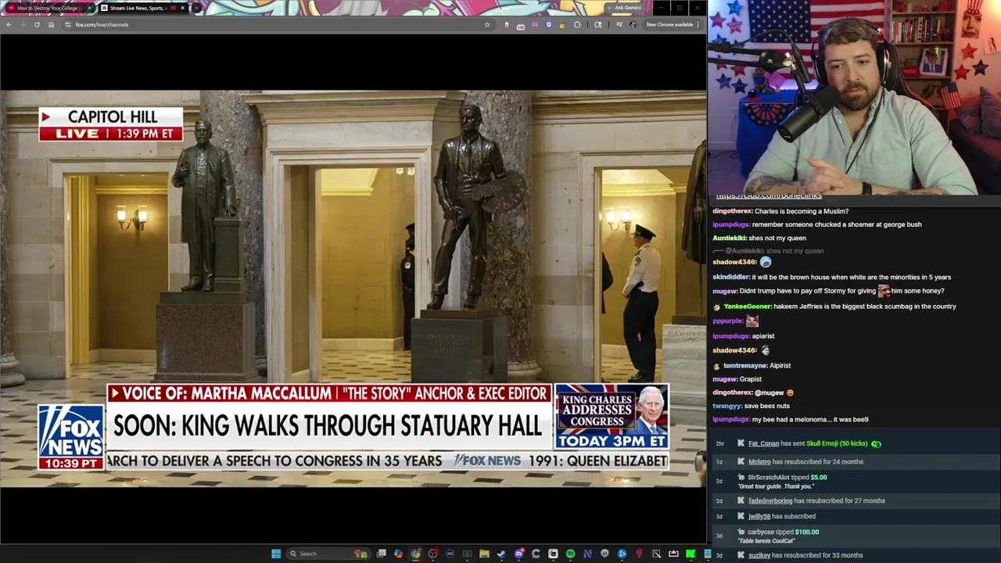This screenshot has width=1001, height=563.
Task: Click the skindiddler chat username
Action: [731, 277]
